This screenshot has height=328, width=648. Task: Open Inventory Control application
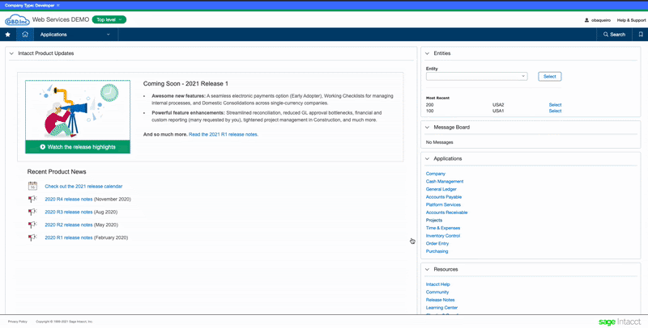(443, 236)
